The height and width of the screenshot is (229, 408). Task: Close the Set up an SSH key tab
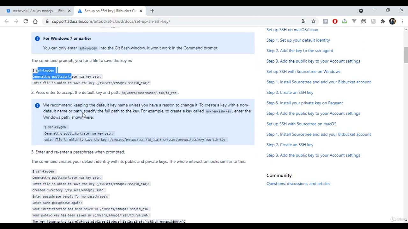pyautogui.click(x=141, y=11)
